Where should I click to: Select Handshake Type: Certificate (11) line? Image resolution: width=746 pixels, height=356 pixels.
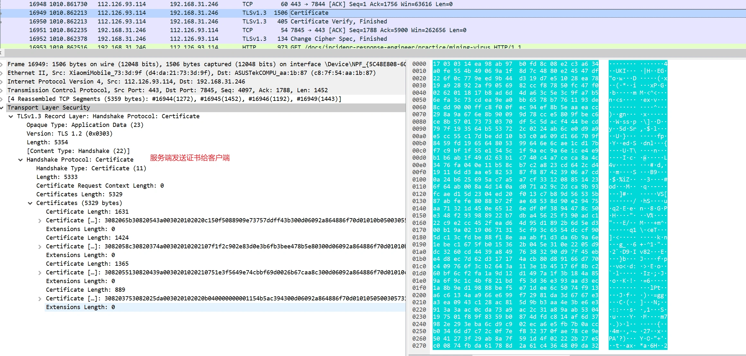pyautogui.click(x=91, y=168)
